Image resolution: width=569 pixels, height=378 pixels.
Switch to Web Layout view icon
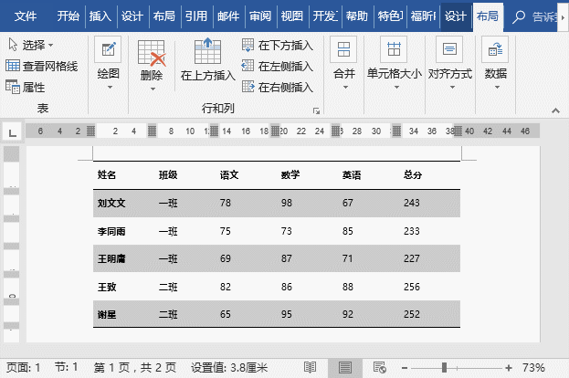tap(380, 368)
